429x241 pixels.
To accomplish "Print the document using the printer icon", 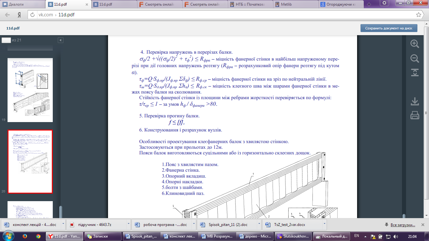I will (x=415, y=115).
